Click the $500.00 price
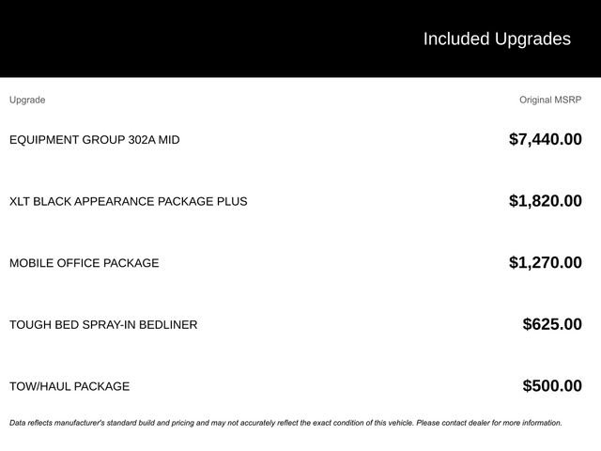 point(552,386)
